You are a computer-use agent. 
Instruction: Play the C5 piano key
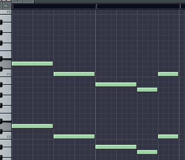tap(6, 12)
